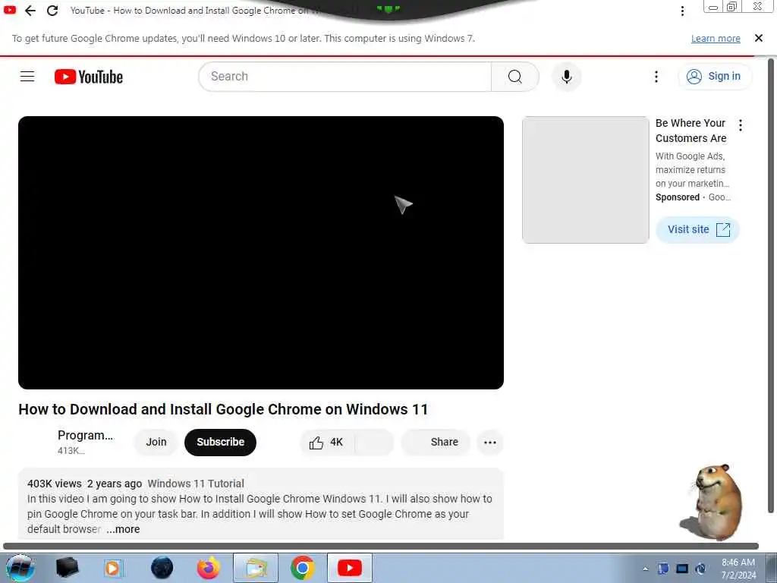Focus the YouTube Search box

pyautogui.click(x=345, y=77)
